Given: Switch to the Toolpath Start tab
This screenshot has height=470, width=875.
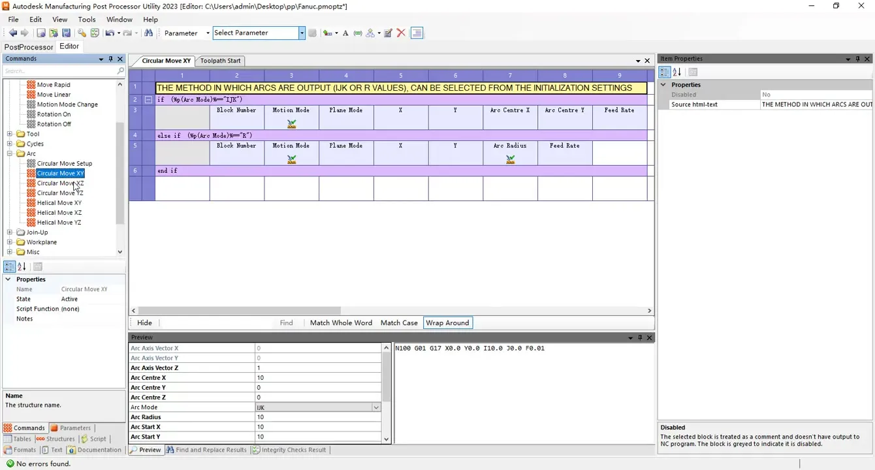Looking at the screenshot, I should pyautogui.click(x=221, y=61).
